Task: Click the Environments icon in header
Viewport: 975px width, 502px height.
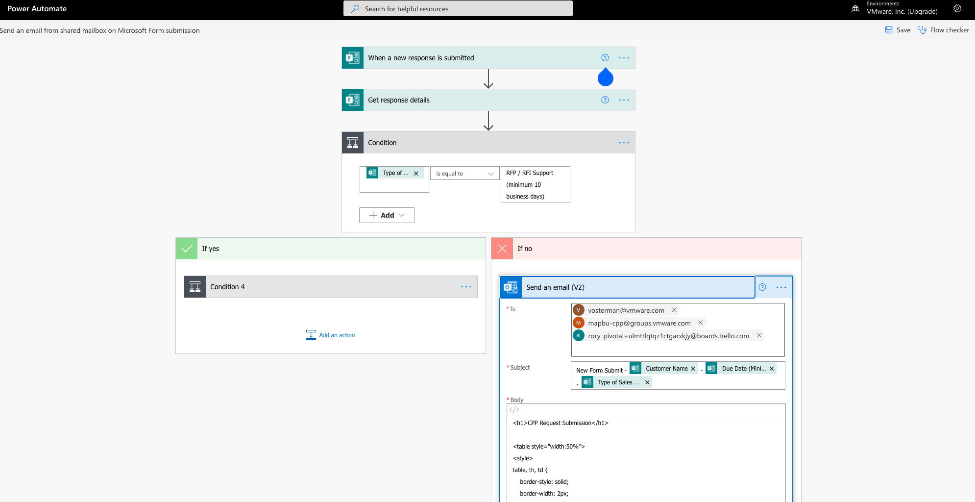Action: coord(855,9)
